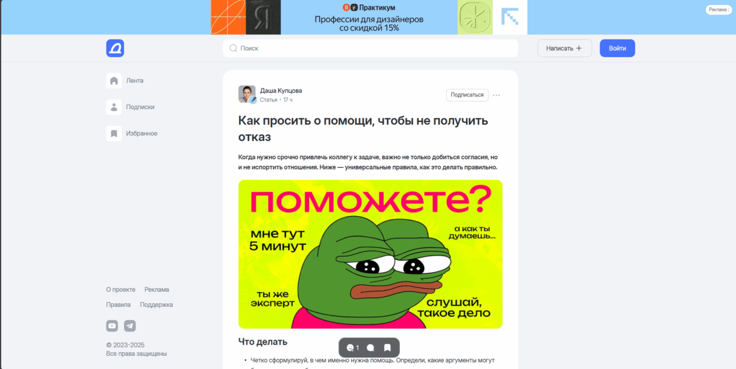Screen dimensions: 736x369
Task: Add a reaction with the emoji icon
Action: [x=350, y=348]
